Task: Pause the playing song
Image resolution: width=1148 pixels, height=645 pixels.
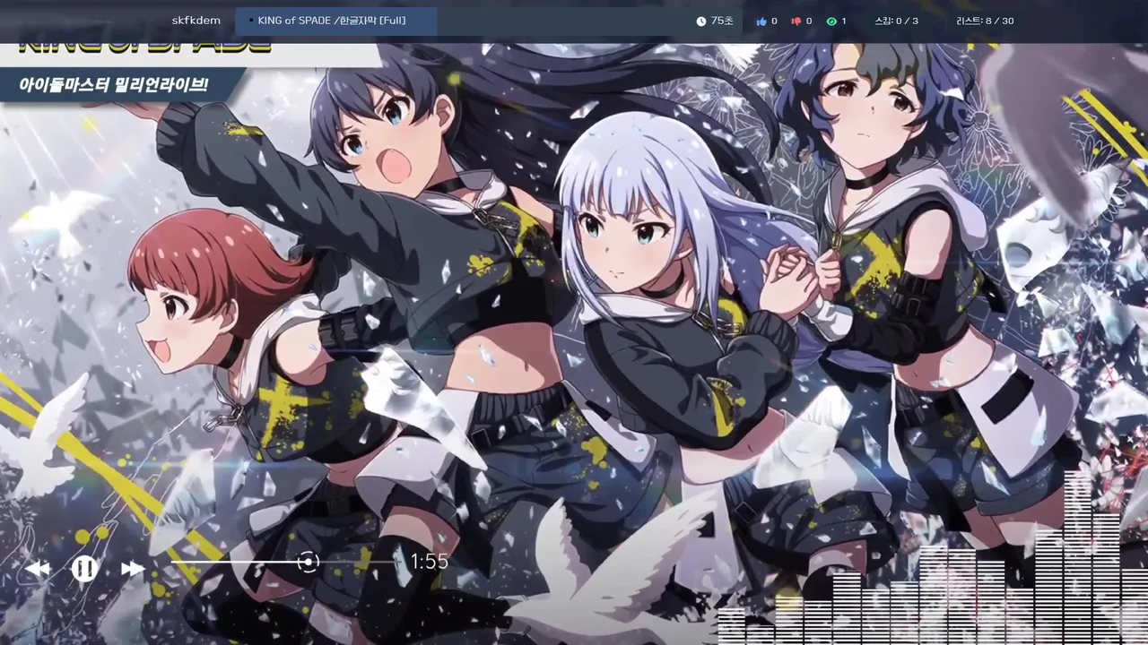Action: point(84,568)
